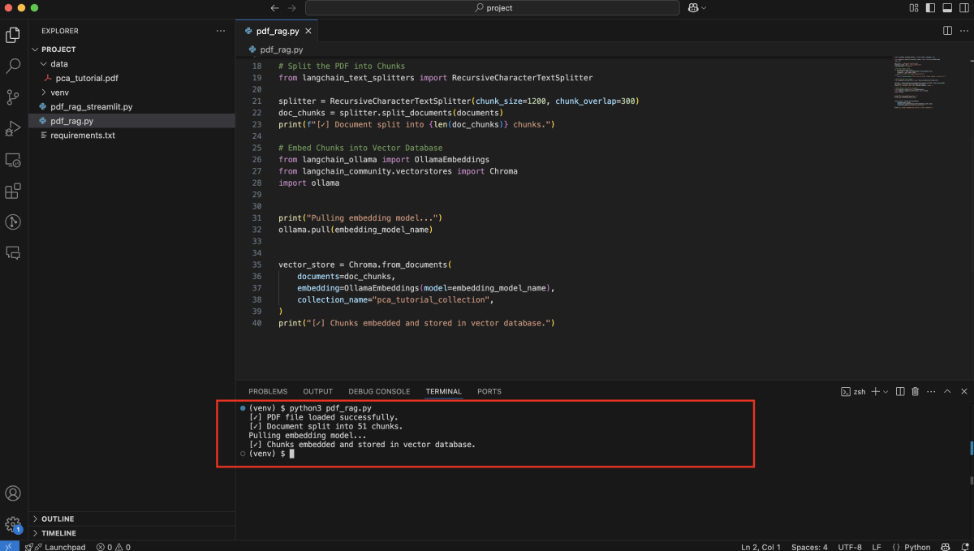Image resolution: width=974 pixels, height=551 pixels.
Task: Change file encoding UTF-8
Action: (x=850, y=547)
